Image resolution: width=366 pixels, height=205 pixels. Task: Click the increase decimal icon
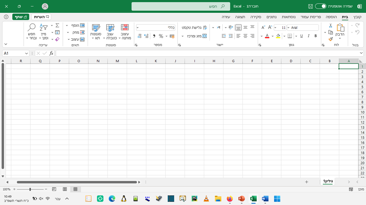(146, 36)
